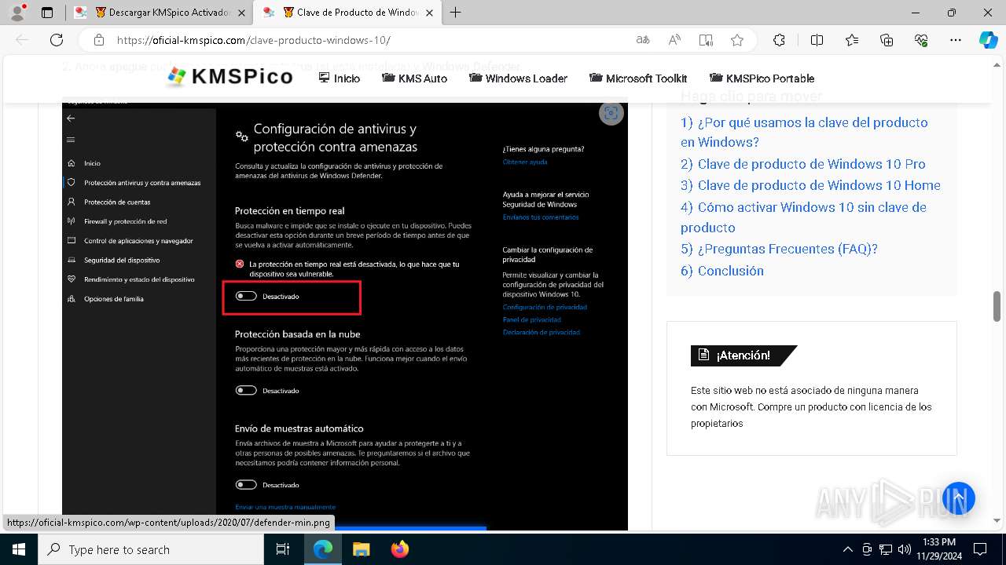This screenshot has width=1006, height=565.
Task: Click the blue scroll-to-top arrow button
Action: coord(959,498)
